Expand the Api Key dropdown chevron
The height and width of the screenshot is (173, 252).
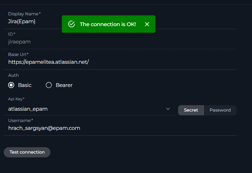click(x=168, y=109)
